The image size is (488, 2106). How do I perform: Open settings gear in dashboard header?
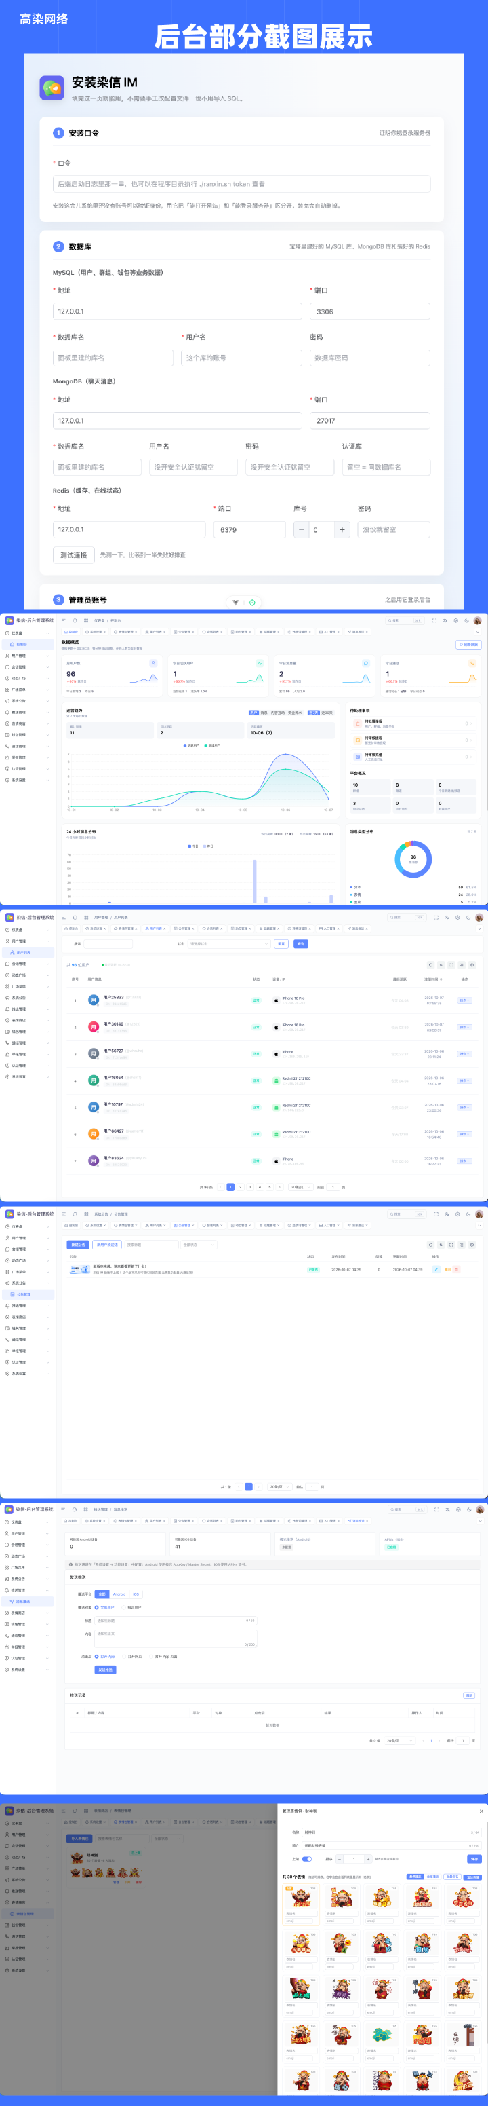456,620
